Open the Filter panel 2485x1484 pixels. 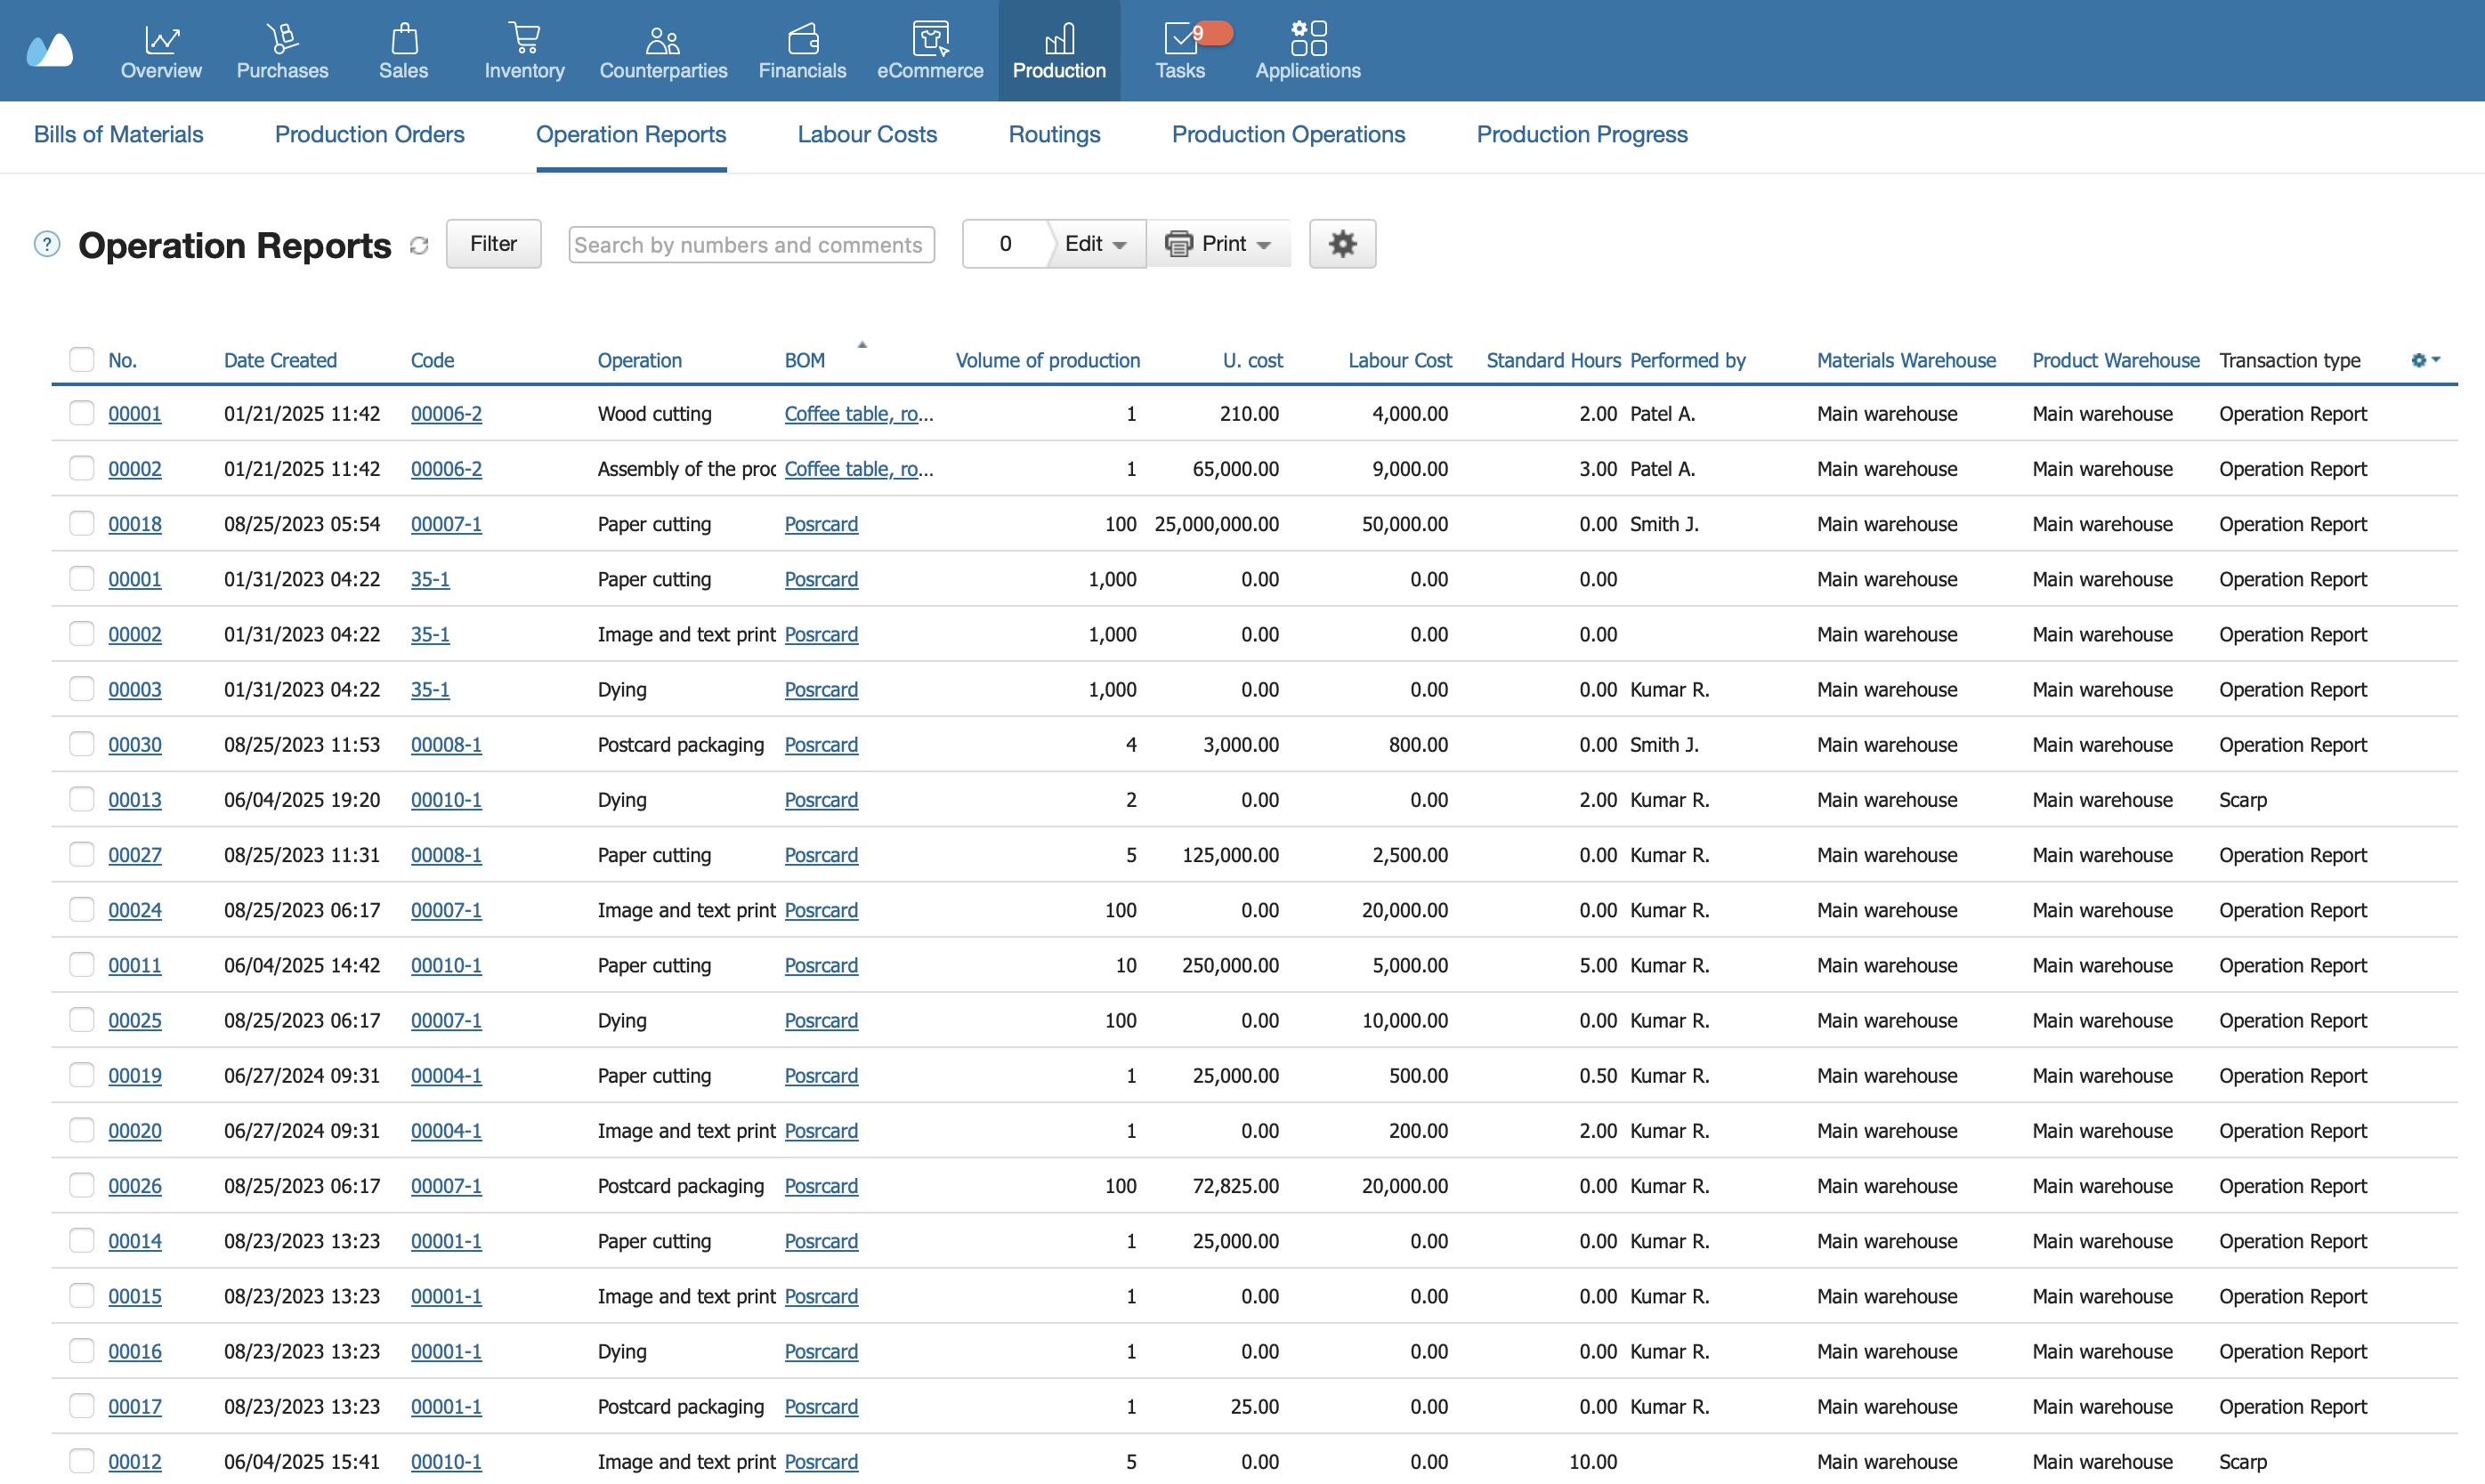[493, 244]
